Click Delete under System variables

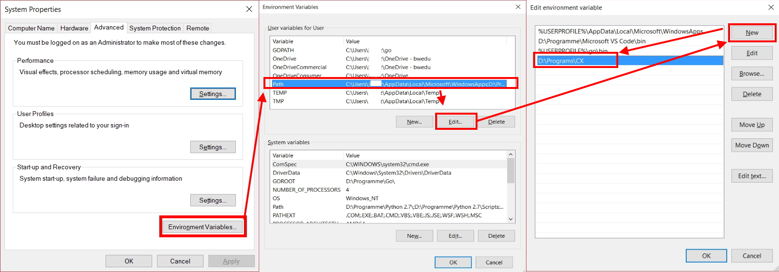497,236
